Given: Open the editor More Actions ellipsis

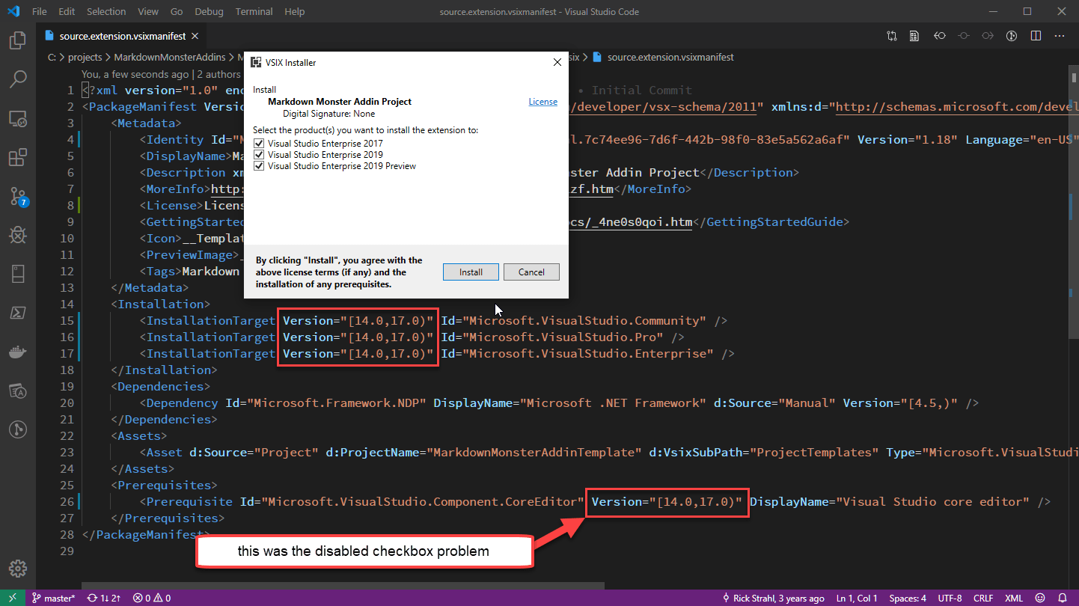Looking at the screenshot, I should click(x=1060, y=35).
